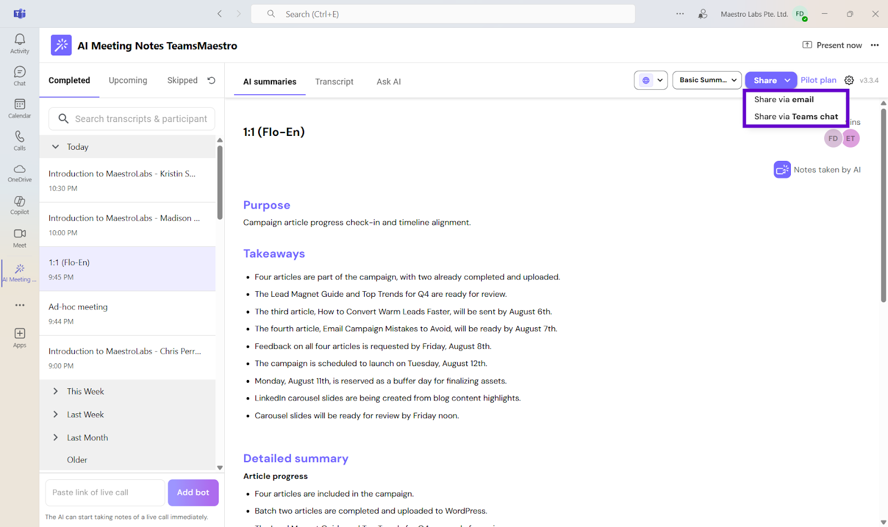This screenshot has height=527, width=888.
Task: Open the FD profile avatar
Action: (x=800, y=14)
